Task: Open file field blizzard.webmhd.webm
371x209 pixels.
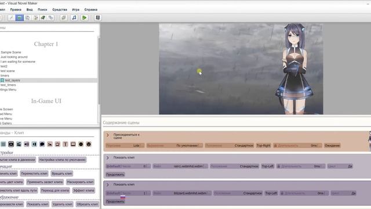Action: [x=181, y=193]
